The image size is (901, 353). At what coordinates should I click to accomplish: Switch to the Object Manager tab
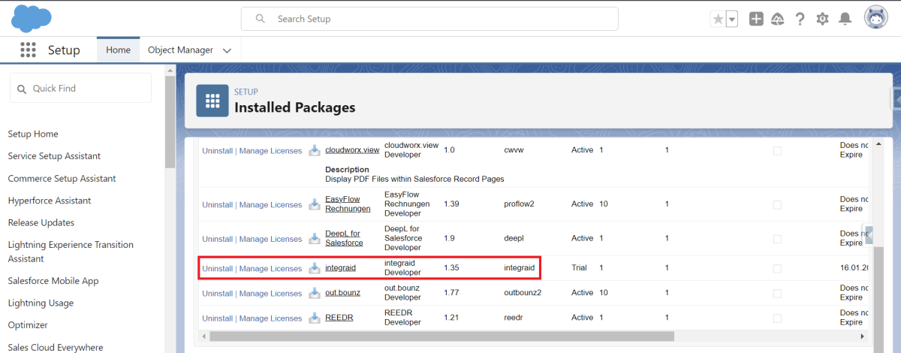click(x=180, y=50)
